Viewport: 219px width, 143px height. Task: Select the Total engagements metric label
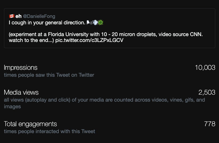(x=30, y=124)
